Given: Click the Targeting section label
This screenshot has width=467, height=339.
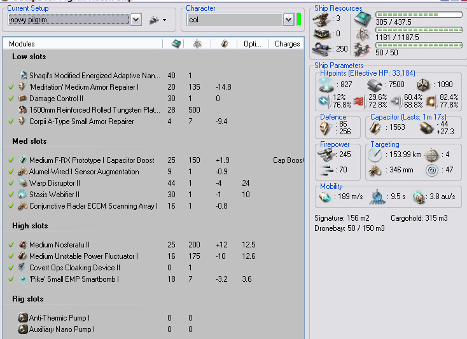Looking at the screenshot, I should (x=384, y=144).
